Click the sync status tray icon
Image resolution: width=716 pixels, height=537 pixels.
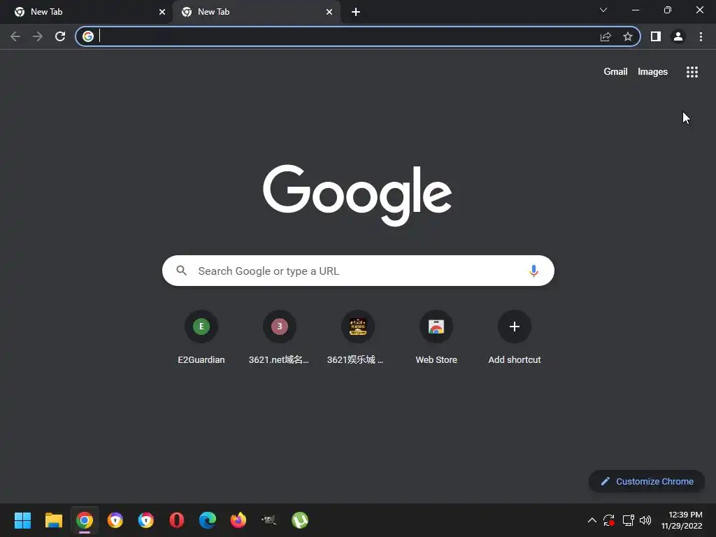609,520
